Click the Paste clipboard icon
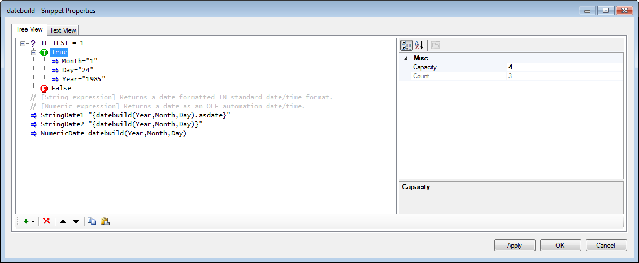 [105, 221]
